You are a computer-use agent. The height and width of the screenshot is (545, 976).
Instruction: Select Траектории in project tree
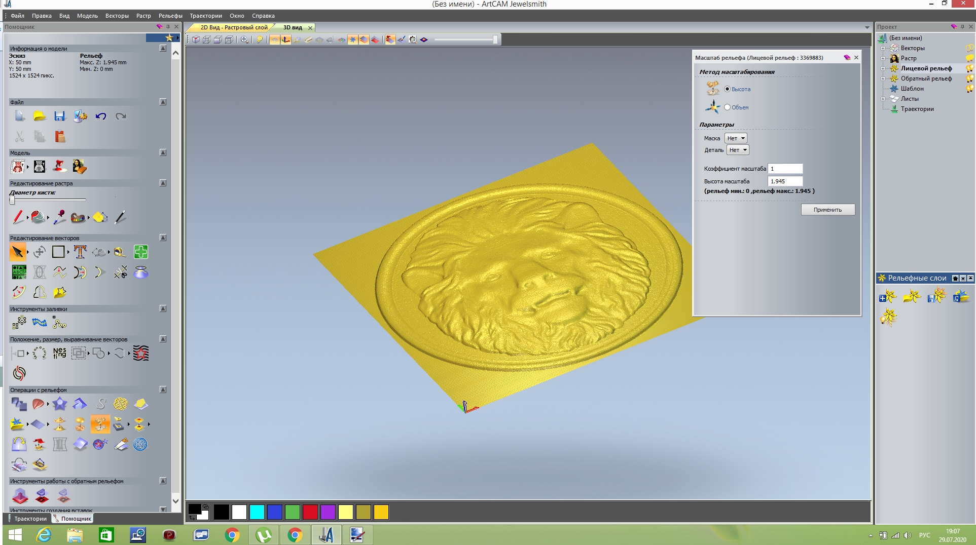(x=917, y=109)
